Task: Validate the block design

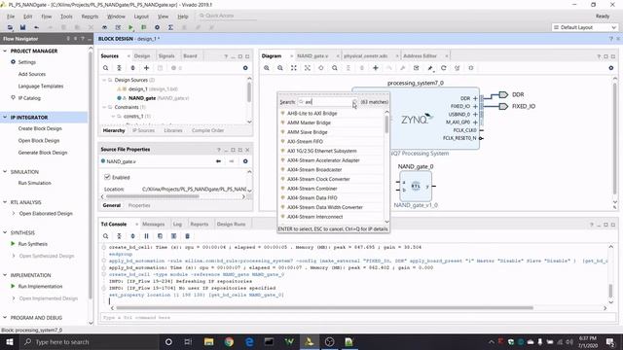Action: 416,68
